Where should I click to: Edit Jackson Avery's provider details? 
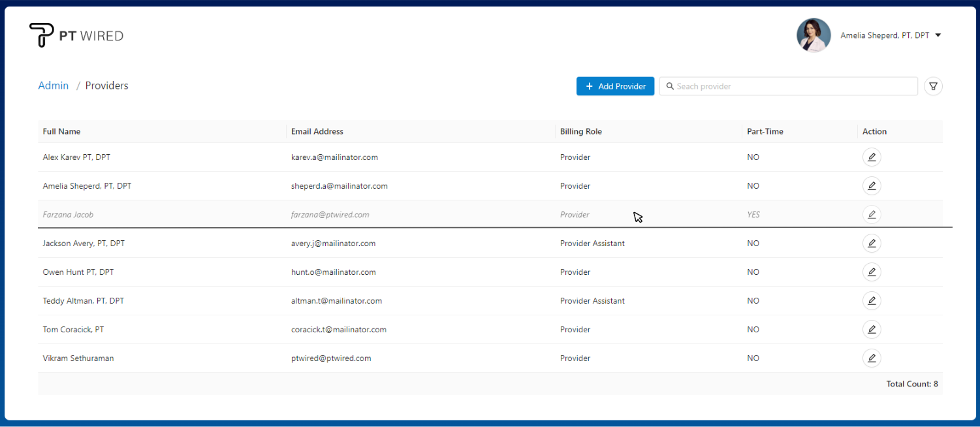tap(871, 244)
